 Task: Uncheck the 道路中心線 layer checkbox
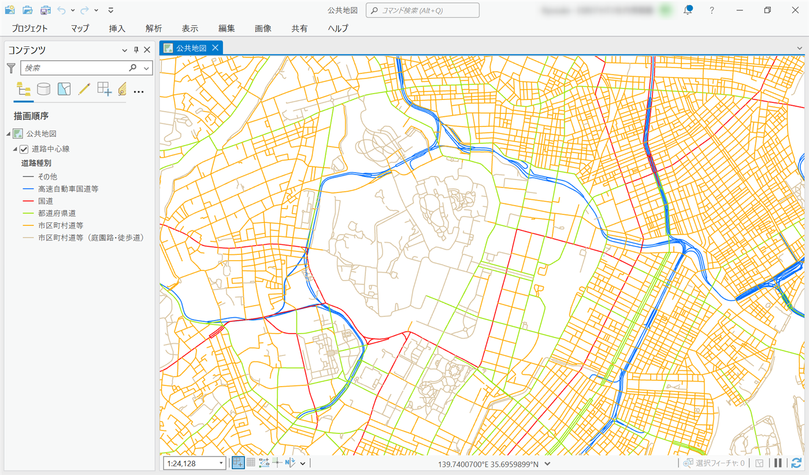click(24, 149)
